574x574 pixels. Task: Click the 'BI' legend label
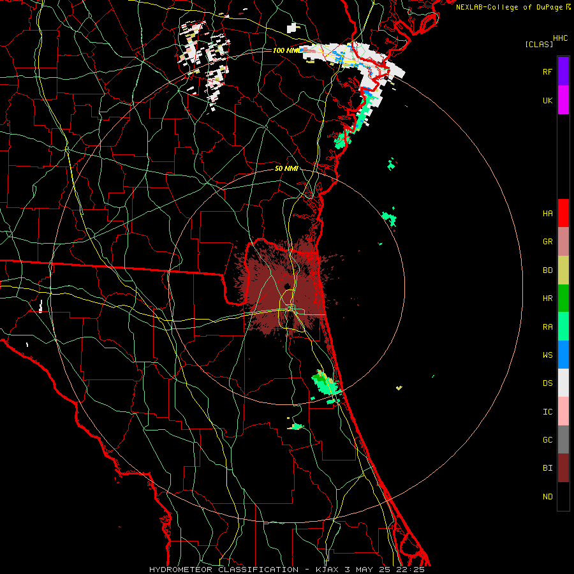(547, 468)
